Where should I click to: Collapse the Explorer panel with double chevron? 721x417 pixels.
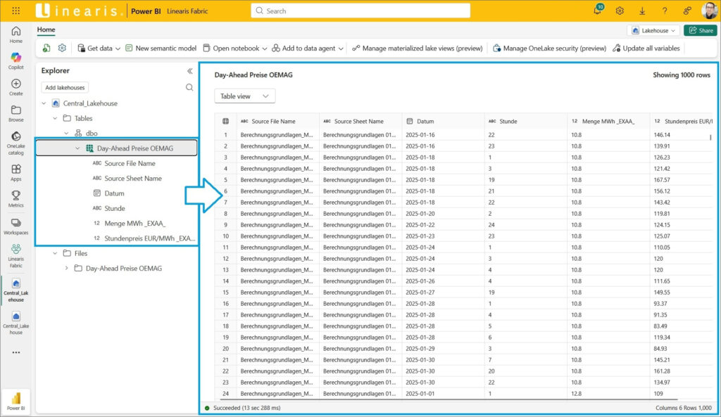189,71
